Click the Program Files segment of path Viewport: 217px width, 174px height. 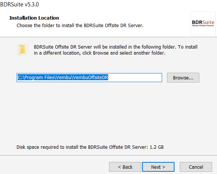[39, 78]
